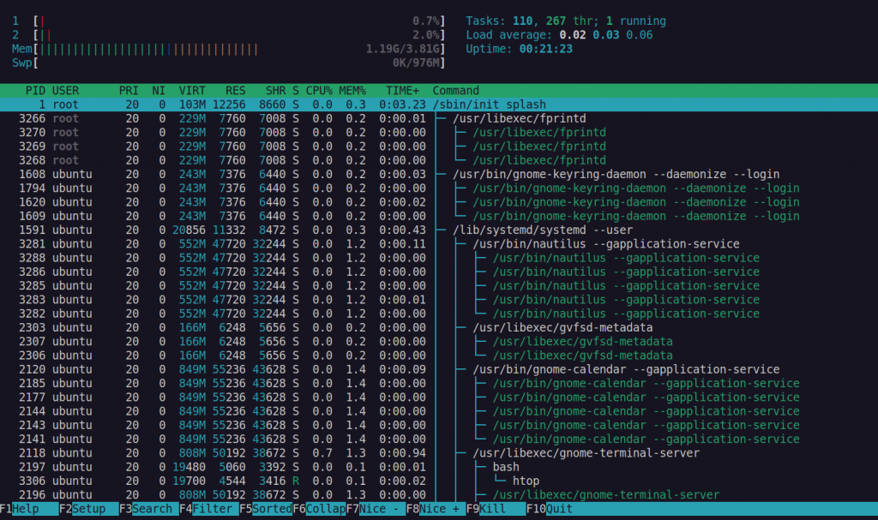Click F7 Nice - to lower the nice value
878x520 pixels.
click(x=376, y=509)
